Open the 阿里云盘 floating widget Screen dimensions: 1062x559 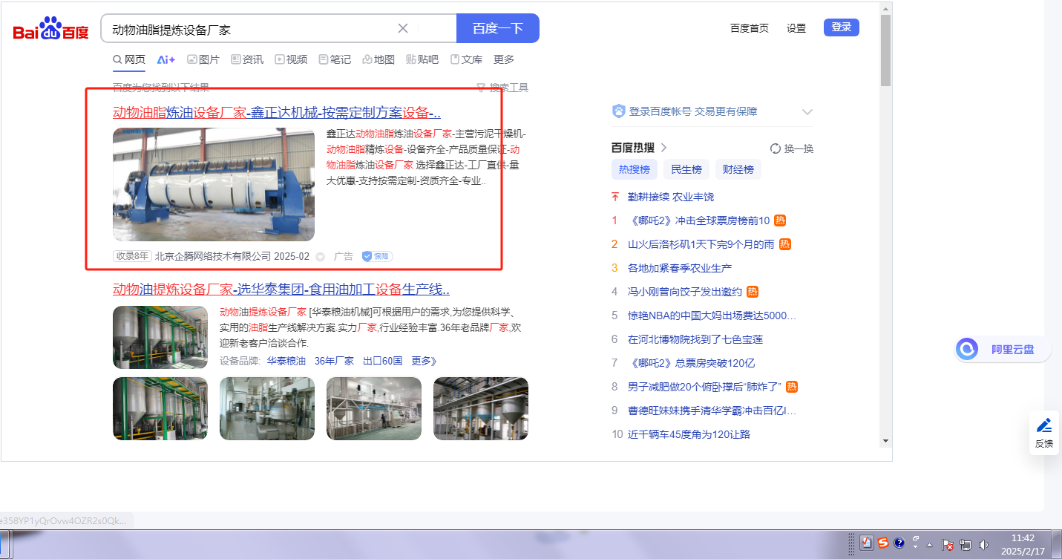coord(1002,349)
